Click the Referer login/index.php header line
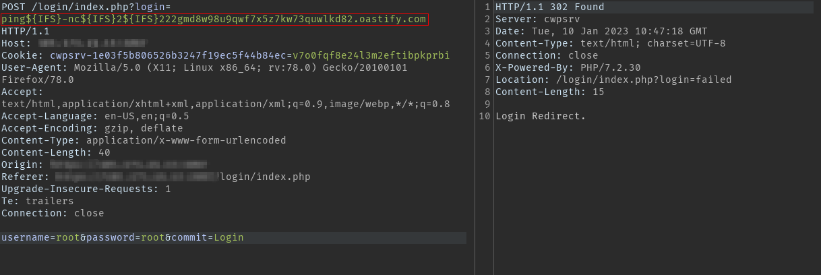The height and width of the screenshot is (275, 821). pyautogui.click(x=155, y=177)
